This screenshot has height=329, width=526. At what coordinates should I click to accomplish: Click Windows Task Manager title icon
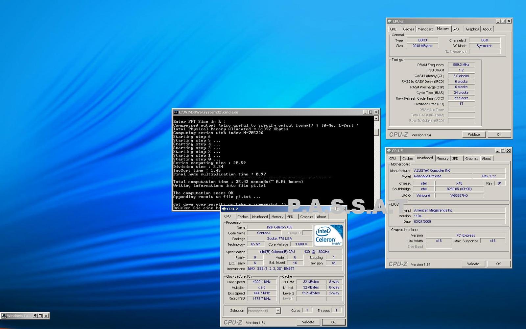4,316
